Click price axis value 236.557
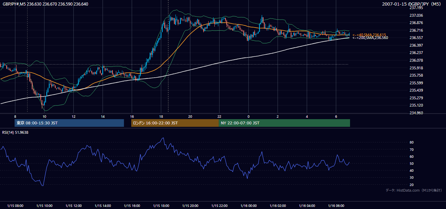446x209 pixels. pos(416,38)
